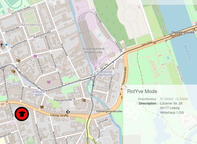Select the coordinates value 51.33543, 12.33403
This screenshot has height=144, width=197.
coord(174,99)
